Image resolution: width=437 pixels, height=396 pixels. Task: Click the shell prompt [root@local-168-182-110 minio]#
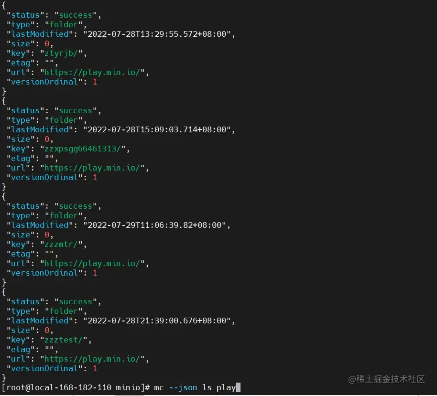pos(76,388)
